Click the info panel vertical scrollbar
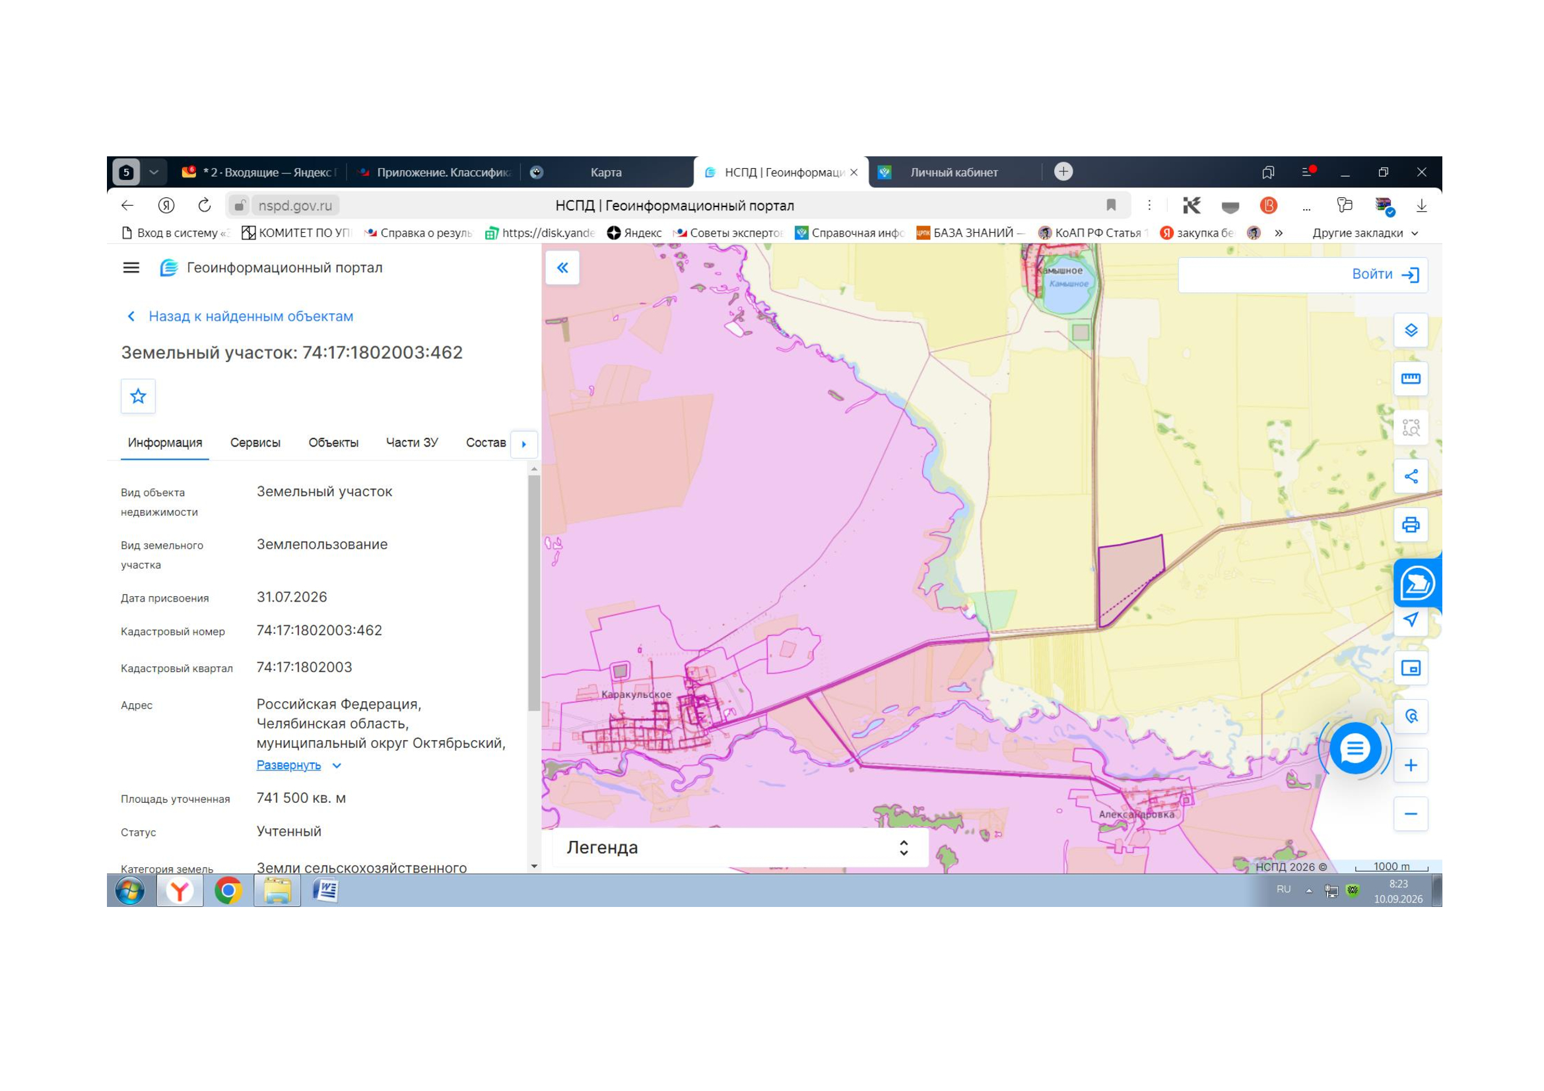 tap(534, 592)
